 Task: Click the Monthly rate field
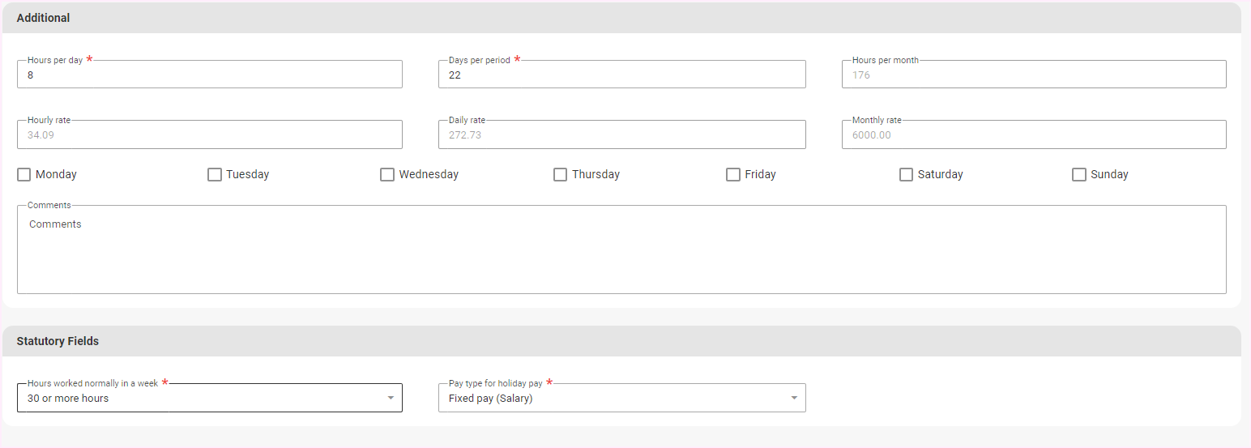pos(1033,135)
